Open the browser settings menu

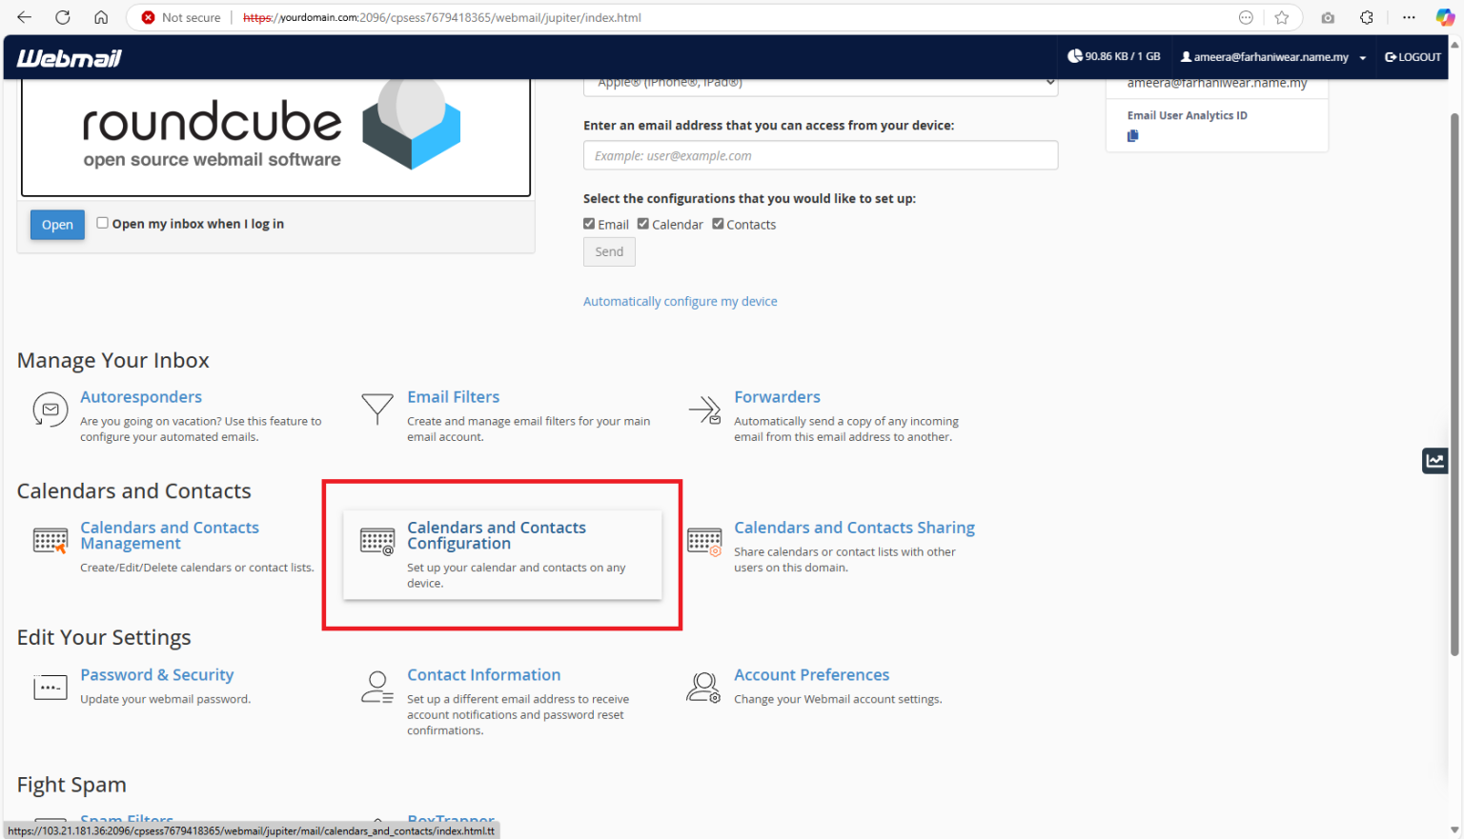(1408, 16)
